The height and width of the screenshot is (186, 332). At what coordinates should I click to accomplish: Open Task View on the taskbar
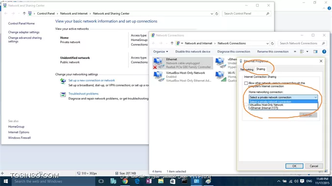[101, 181]
